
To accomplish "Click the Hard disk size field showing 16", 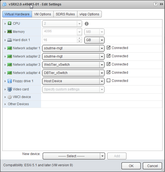I will pyautogui.click(x=59, y=40).
